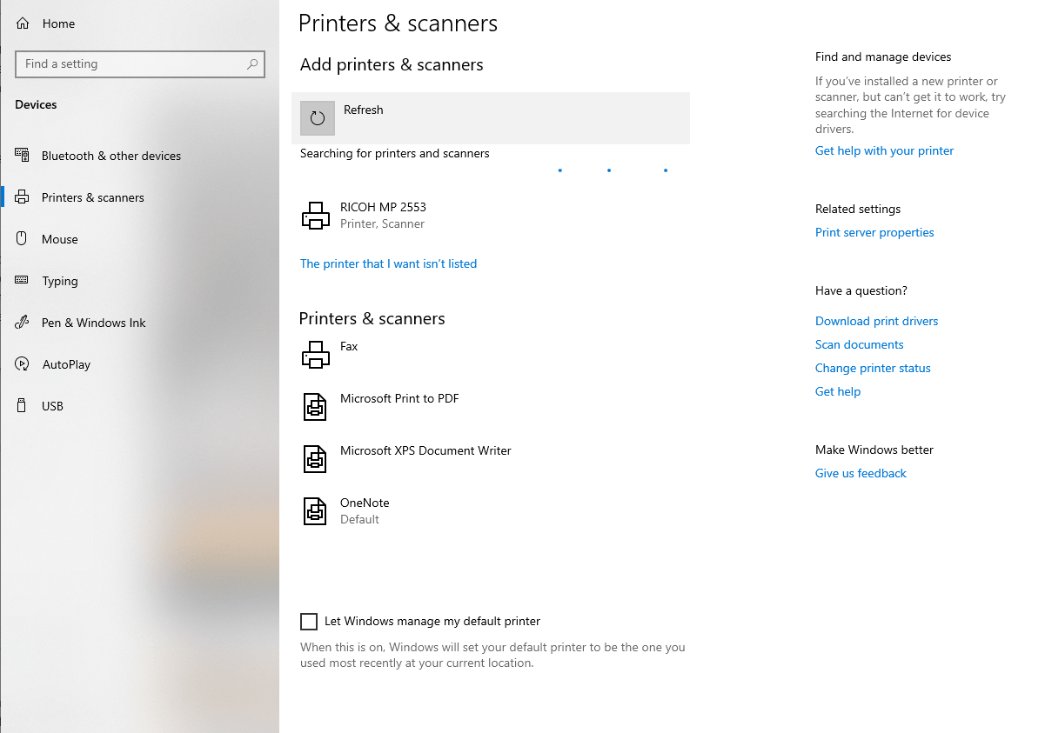Open Bluetooth & other devices page
This screenshot has height=733, width=1045.
[x=111, y=156]
